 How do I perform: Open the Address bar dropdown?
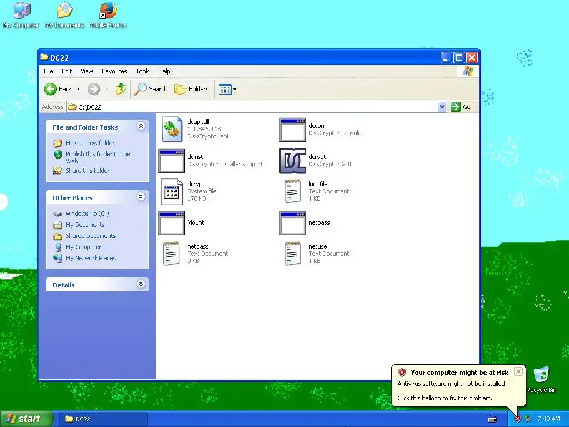pos(442,107)
